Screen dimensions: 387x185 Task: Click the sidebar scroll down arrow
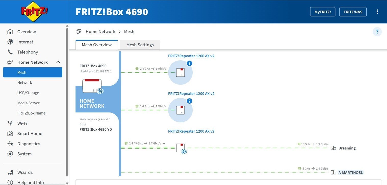pyautogui.click(x=67, y=183)
